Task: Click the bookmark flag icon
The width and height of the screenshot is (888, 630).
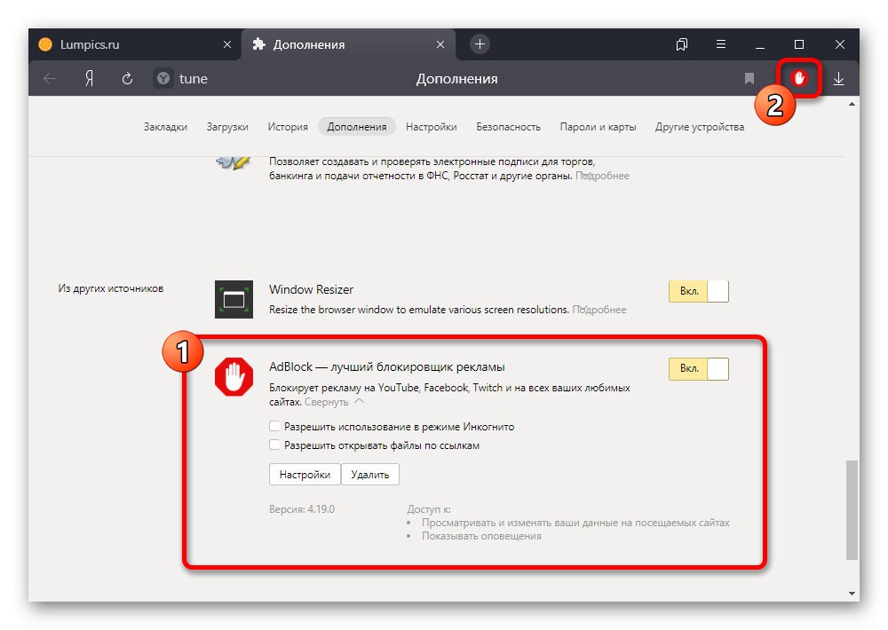Action: (x=749, y=79)
